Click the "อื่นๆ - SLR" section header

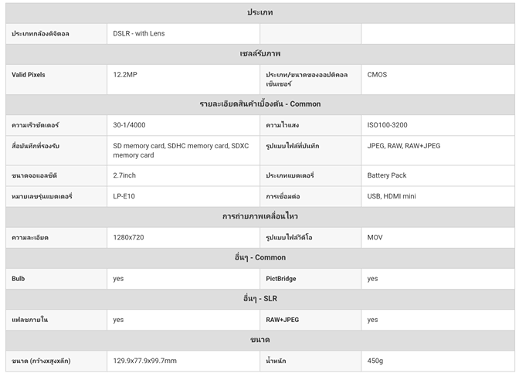[x=259, y=299]
